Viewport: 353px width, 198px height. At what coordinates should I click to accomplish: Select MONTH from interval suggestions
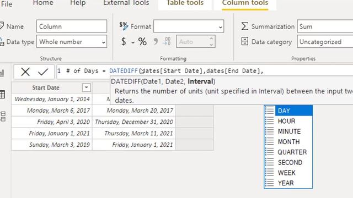[288, 142]
